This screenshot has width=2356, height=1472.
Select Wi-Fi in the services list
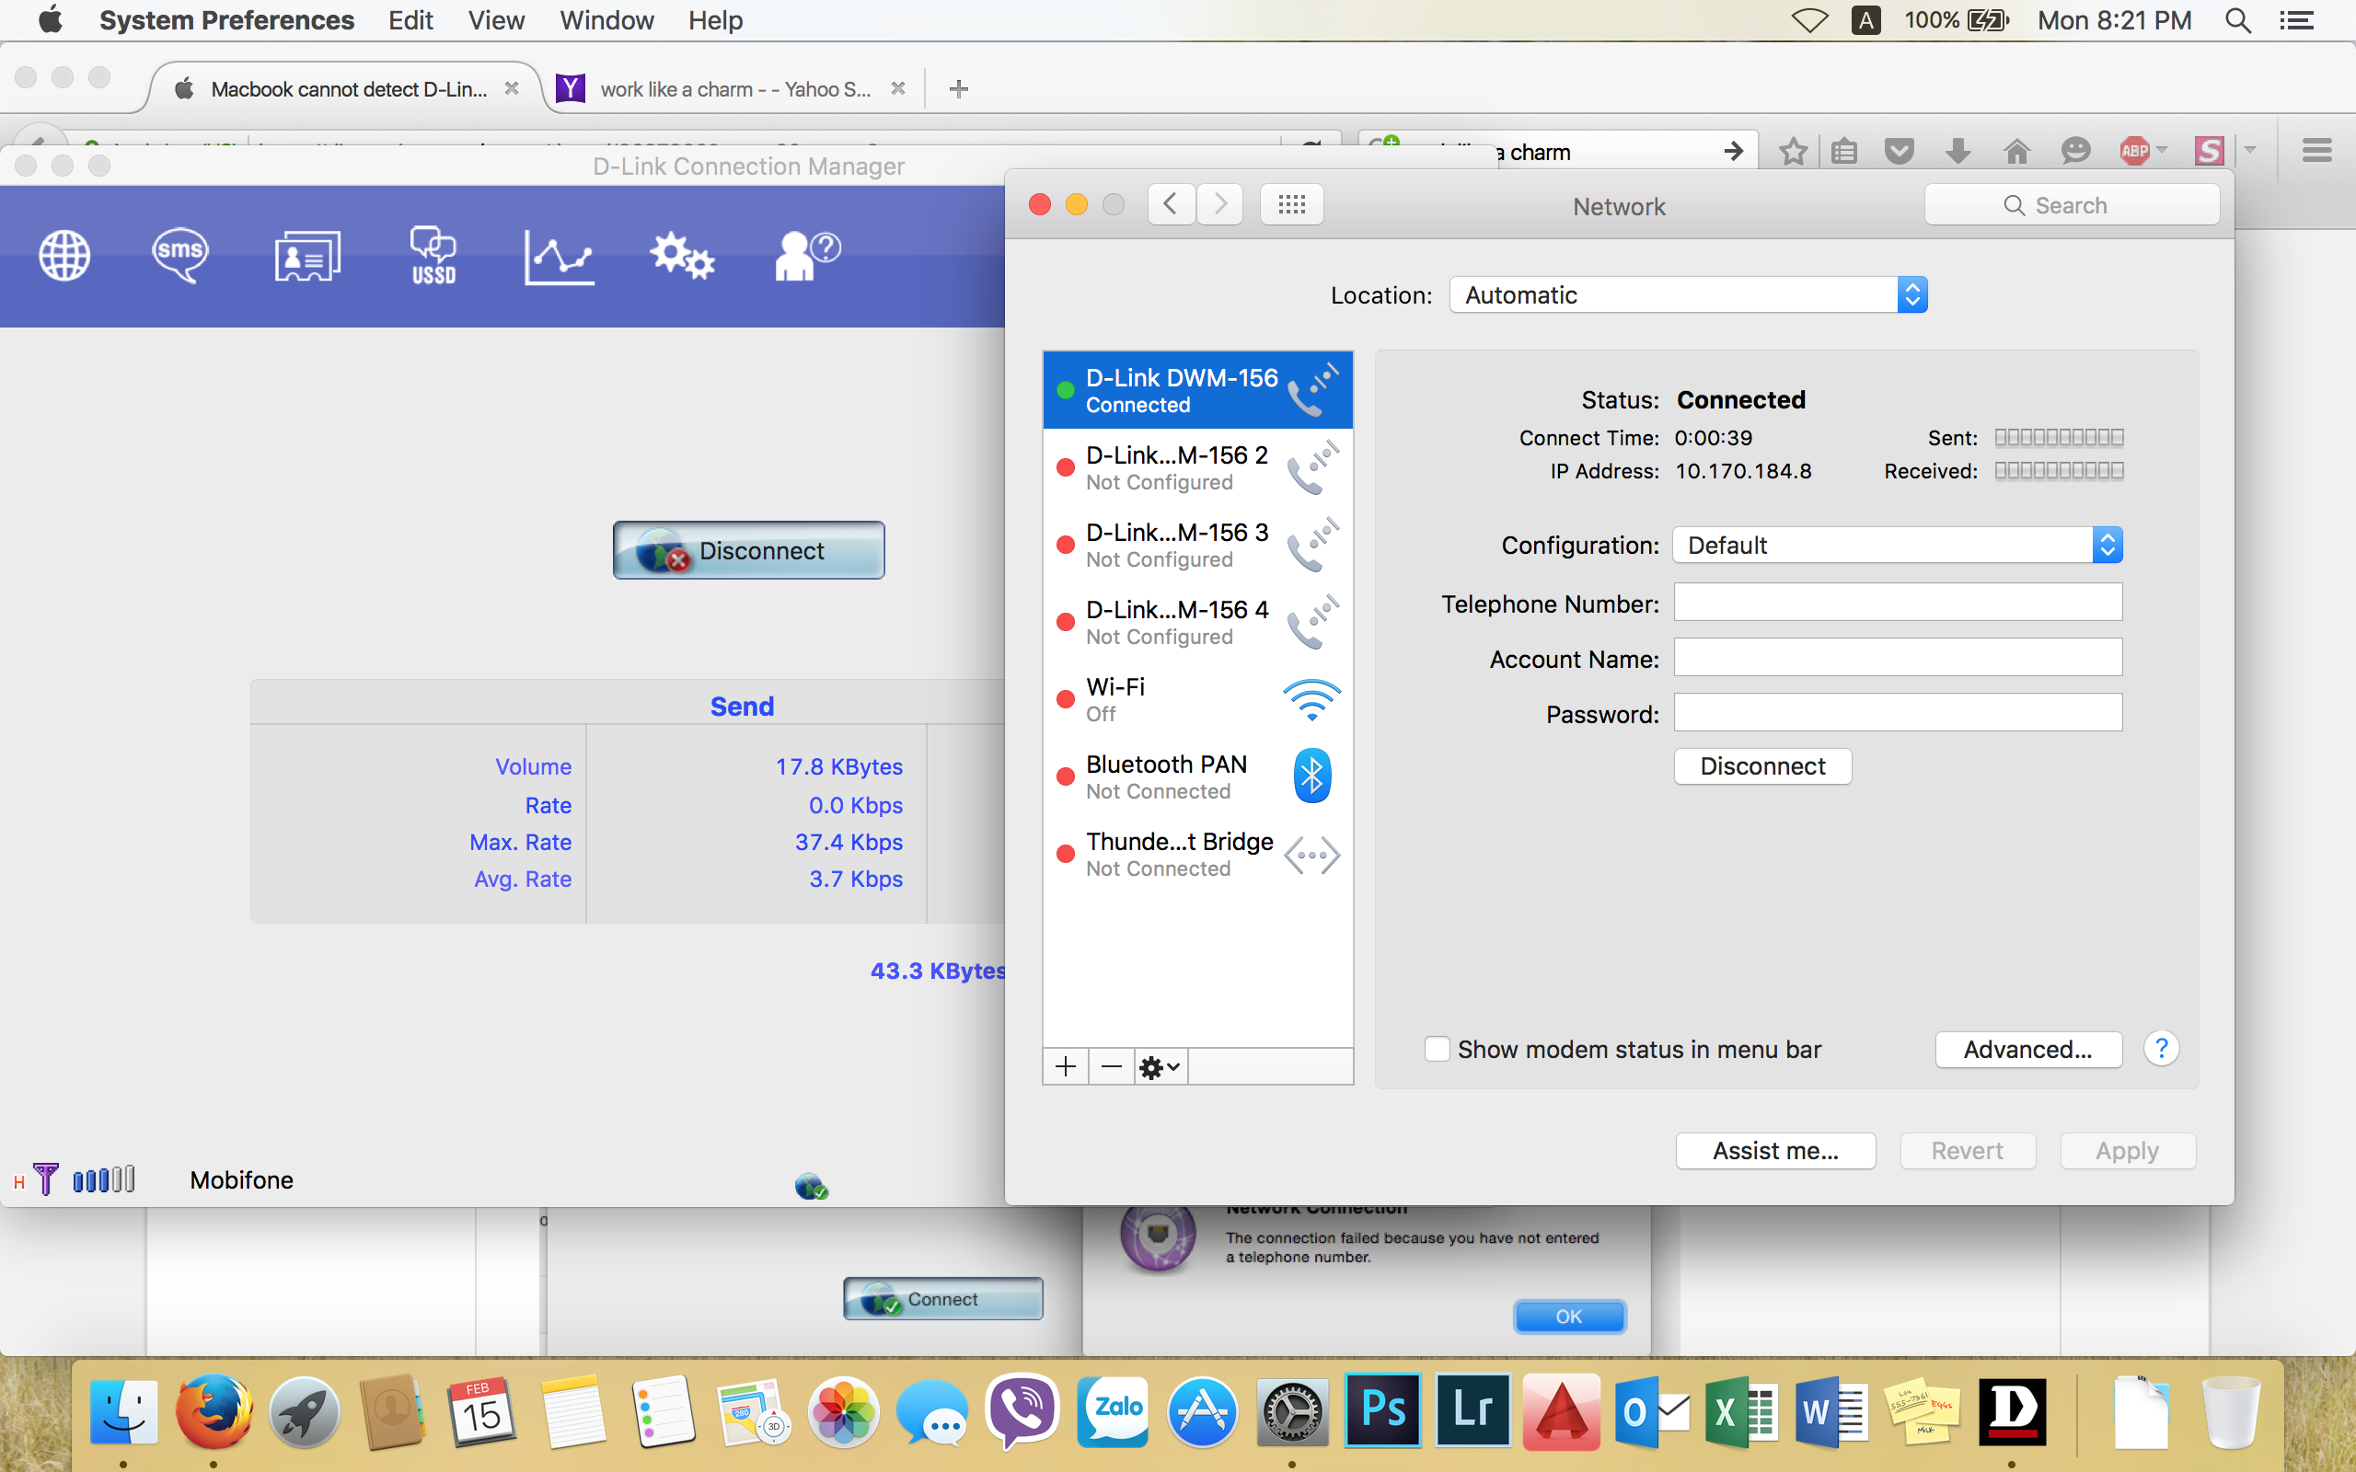pos(1196,700)
